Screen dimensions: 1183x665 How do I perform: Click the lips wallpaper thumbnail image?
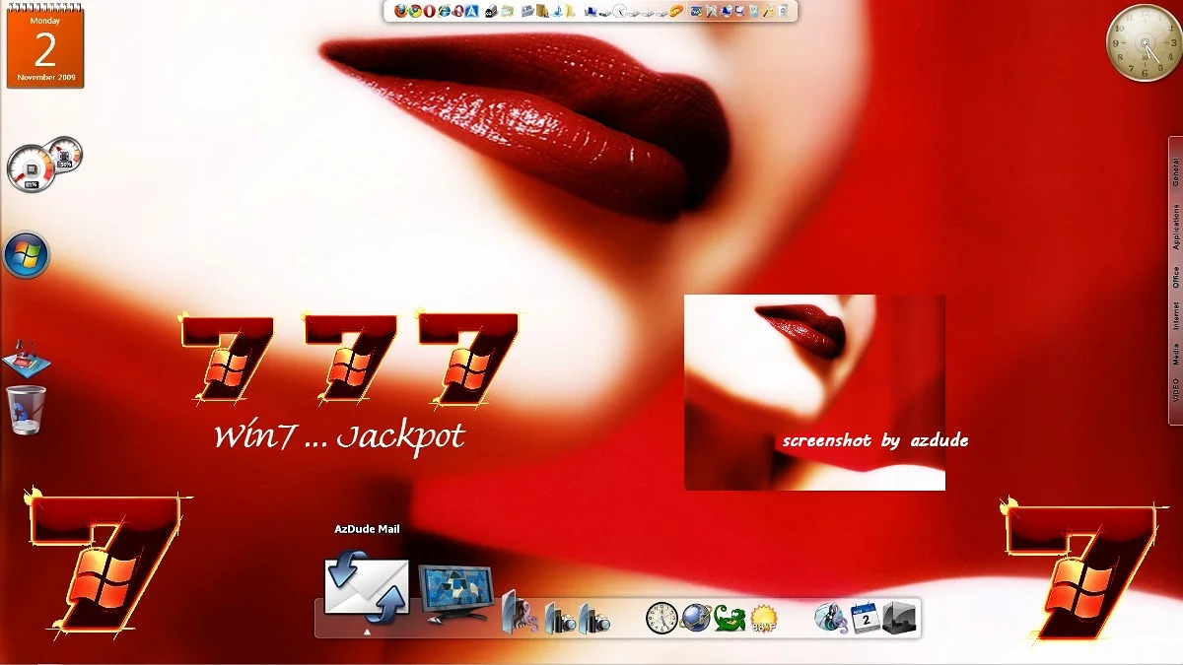pos(814,391)
